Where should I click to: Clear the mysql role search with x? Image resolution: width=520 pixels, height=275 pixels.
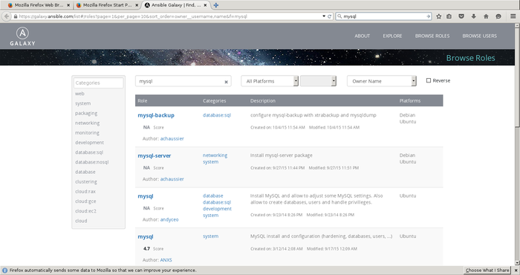click(226, 82)
